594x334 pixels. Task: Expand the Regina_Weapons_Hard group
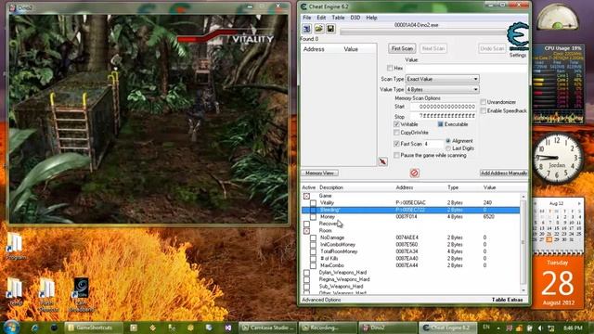(306, 279)
